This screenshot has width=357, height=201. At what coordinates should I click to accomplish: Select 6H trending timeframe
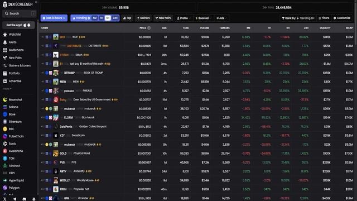[108, 18]
